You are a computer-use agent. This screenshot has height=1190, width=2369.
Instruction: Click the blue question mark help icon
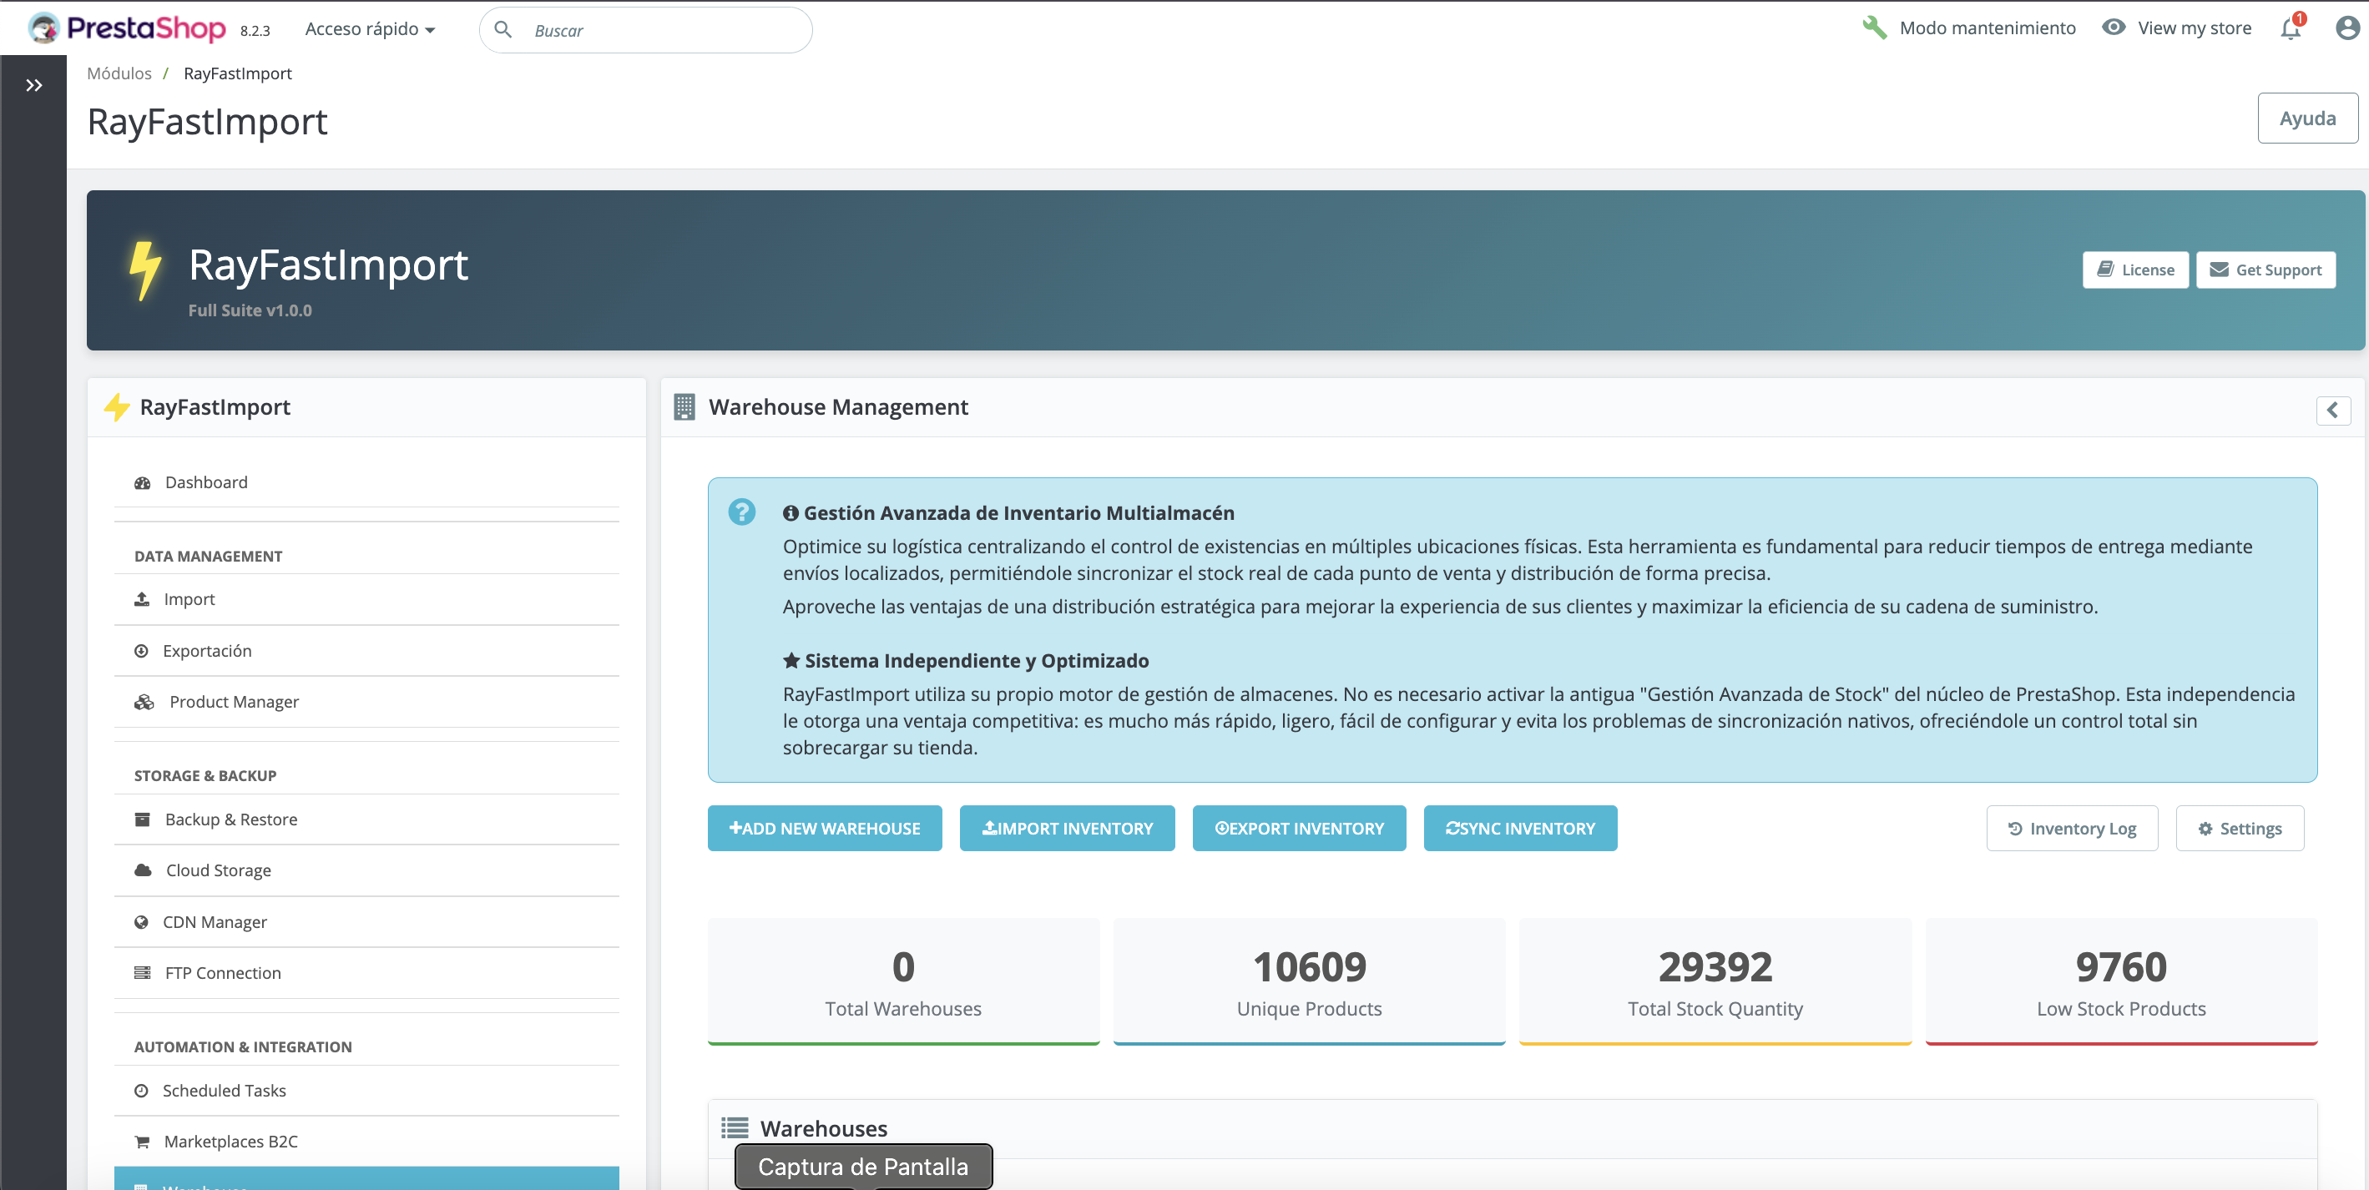(741, 512)
